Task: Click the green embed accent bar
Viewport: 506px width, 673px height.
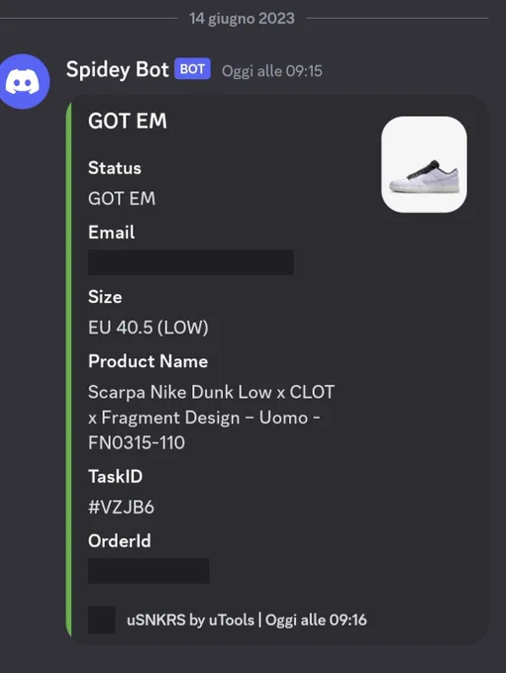Action: (68, 369)
